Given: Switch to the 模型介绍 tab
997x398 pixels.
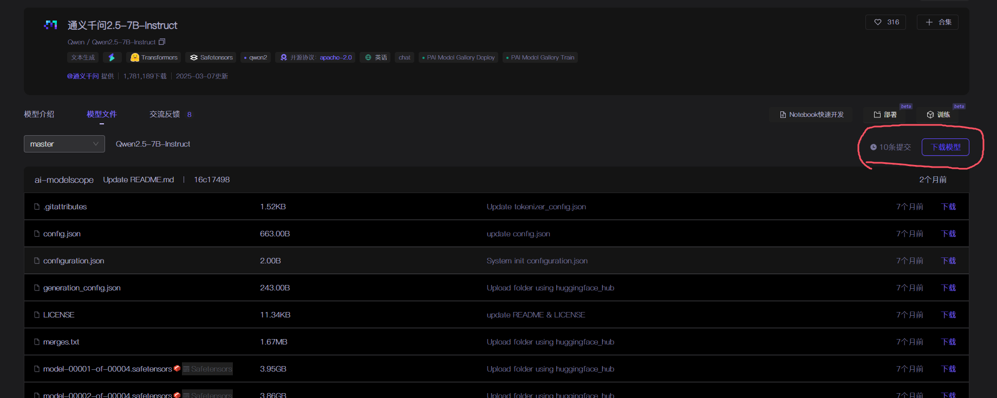Looking at the screenshot, I should tap(39, 114).
